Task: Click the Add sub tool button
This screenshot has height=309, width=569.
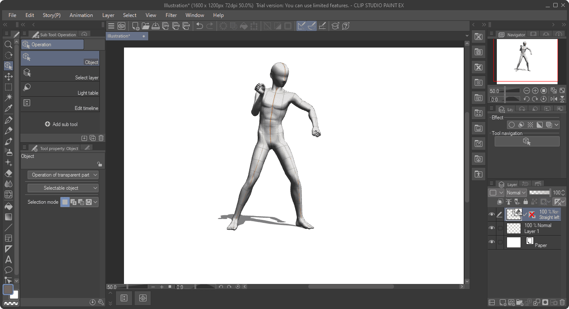Action: click(x=62, y=124)
